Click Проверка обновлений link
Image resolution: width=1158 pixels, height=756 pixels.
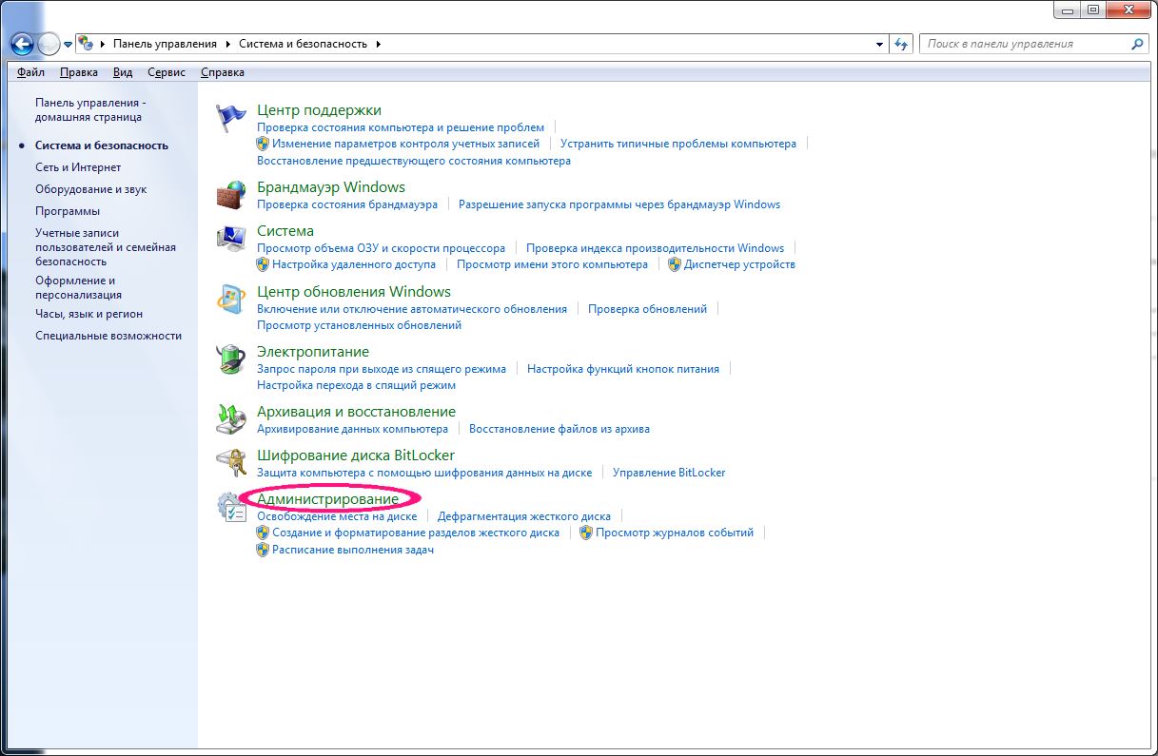pos(648,309)
